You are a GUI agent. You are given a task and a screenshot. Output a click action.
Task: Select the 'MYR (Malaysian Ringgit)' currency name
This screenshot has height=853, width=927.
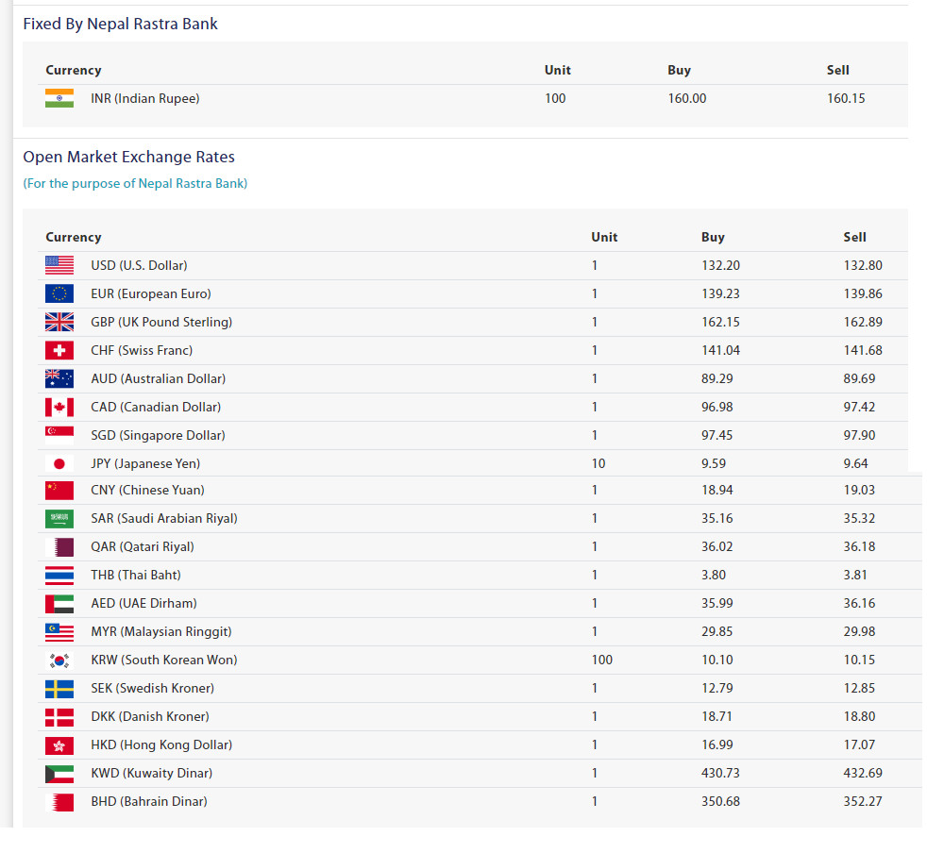[x=161, y=632]
